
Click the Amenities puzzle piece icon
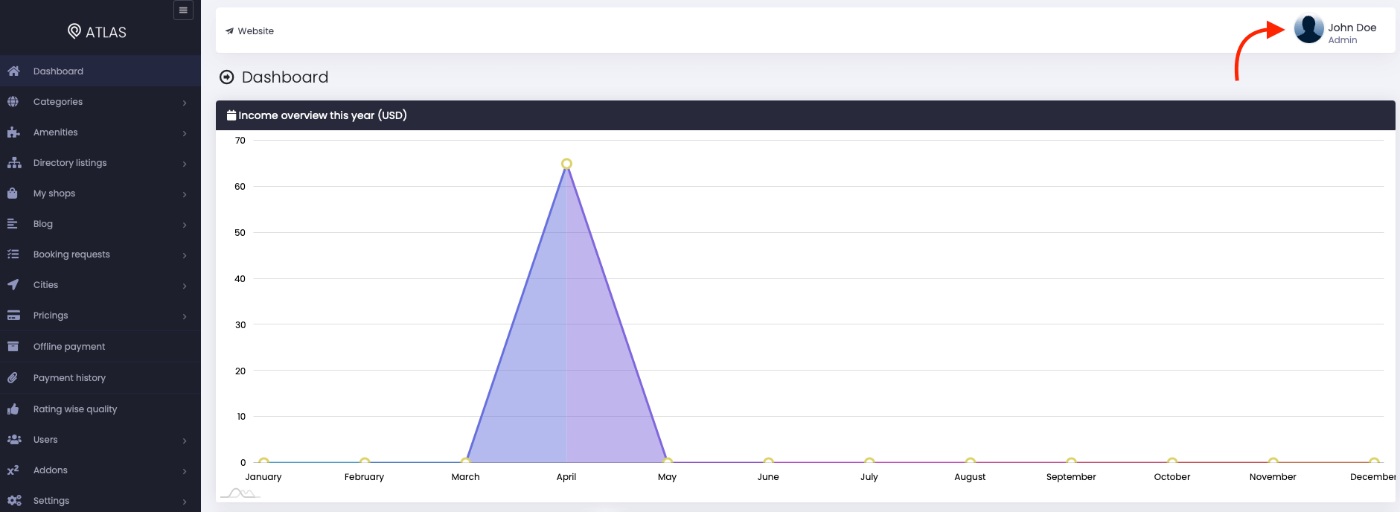13,132
